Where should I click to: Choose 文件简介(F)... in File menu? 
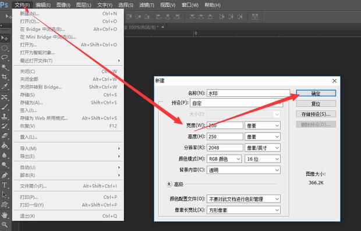[68, 186]
